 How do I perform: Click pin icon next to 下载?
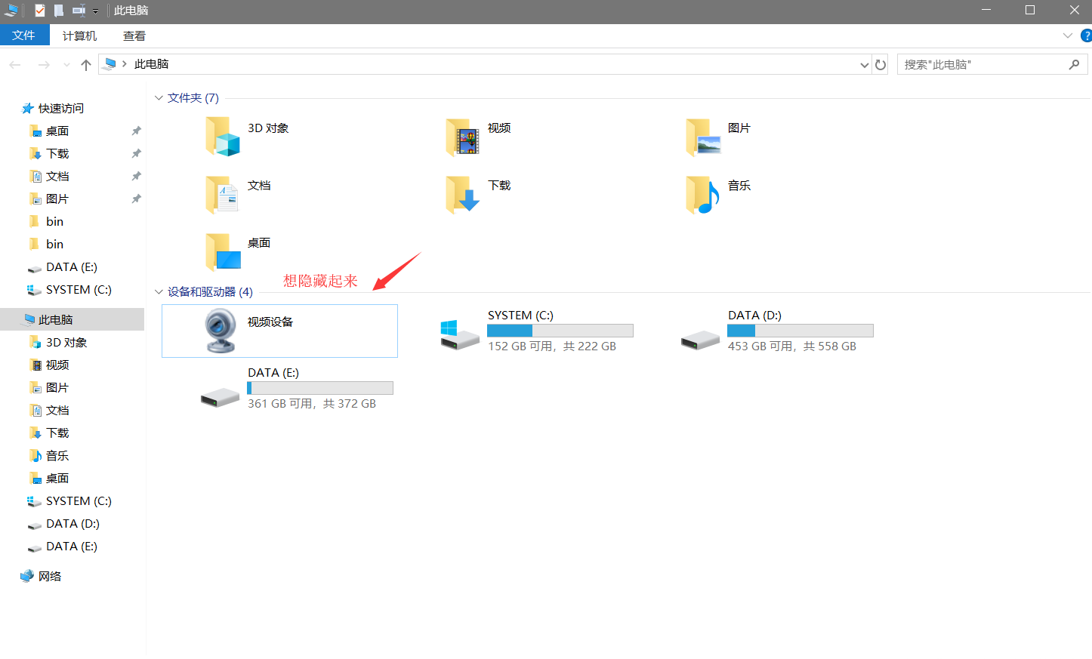click(136, 154)
